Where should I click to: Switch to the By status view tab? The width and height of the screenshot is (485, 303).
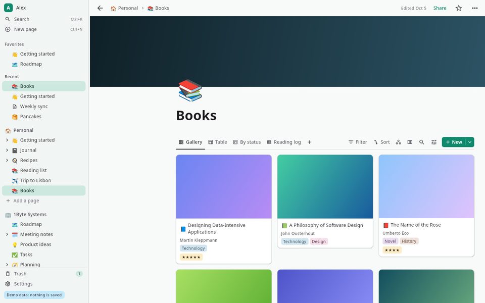point(247,142)
